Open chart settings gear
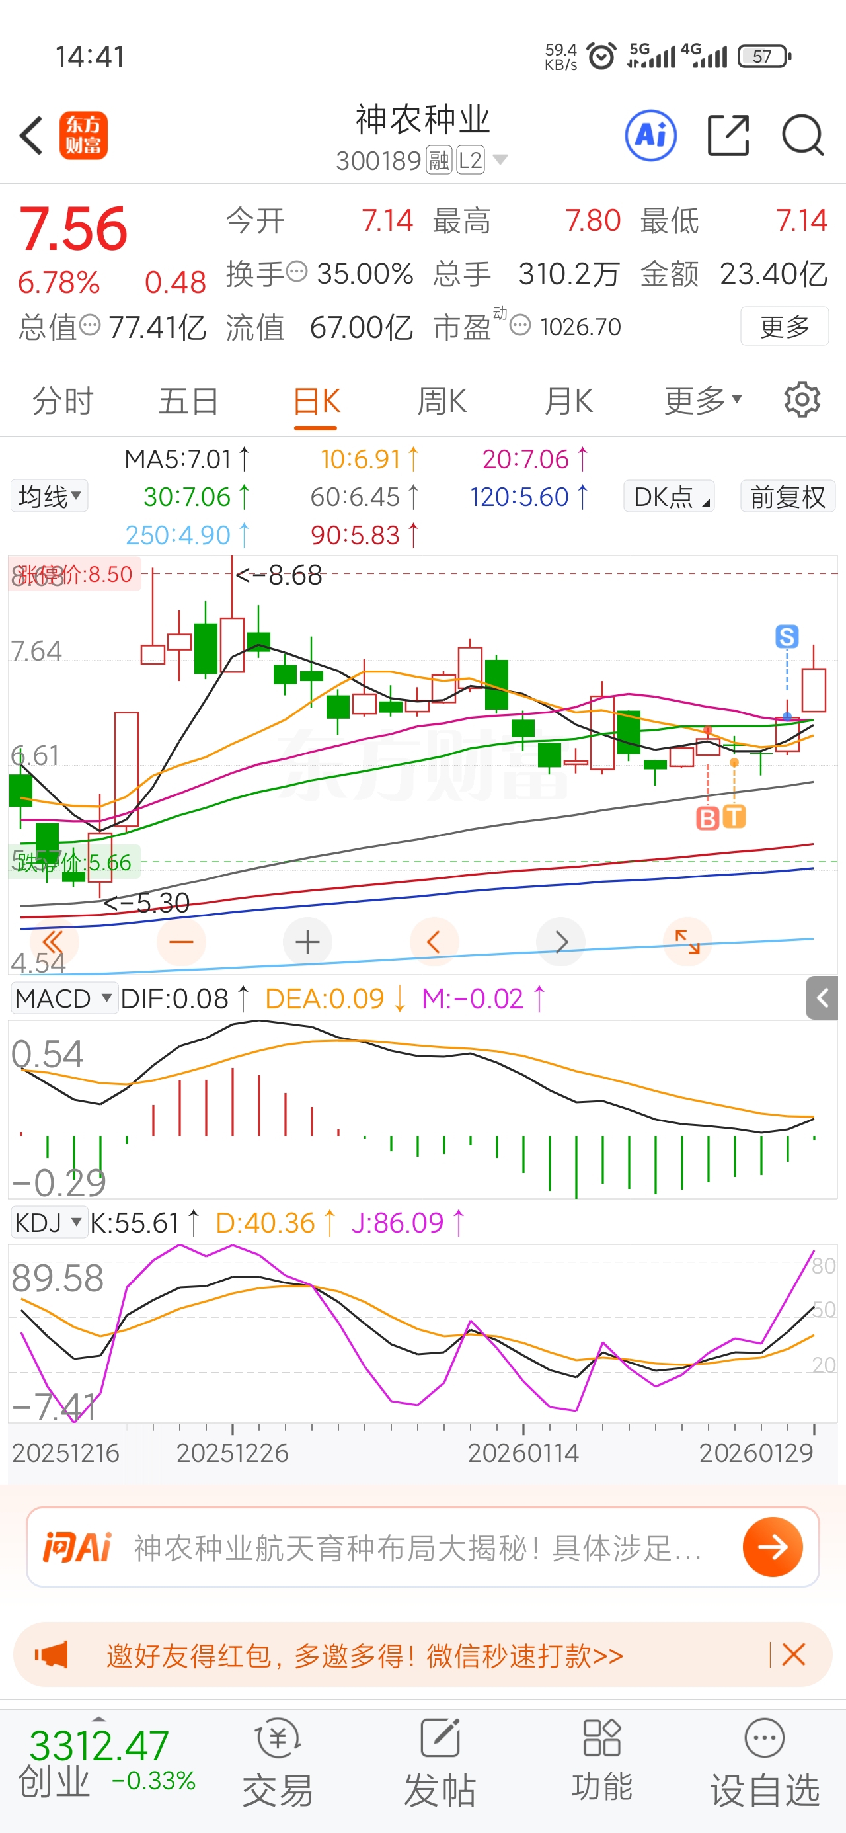Viewport: 846px width, 1833px height. pos(802,400)
